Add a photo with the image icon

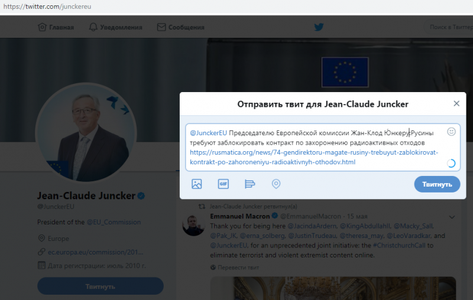pyautogui.click(x=197, y=184)
